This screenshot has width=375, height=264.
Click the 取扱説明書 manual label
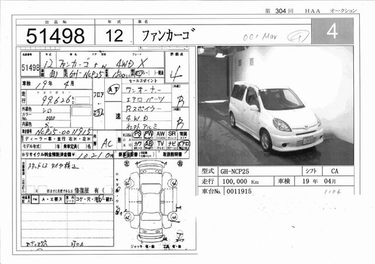click(172, 155)
